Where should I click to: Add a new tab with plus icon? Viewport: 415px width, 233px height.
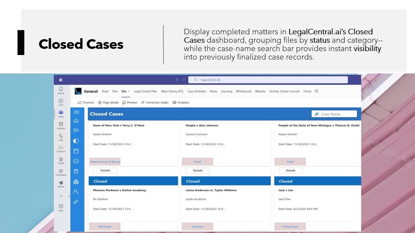coord(316,91)
